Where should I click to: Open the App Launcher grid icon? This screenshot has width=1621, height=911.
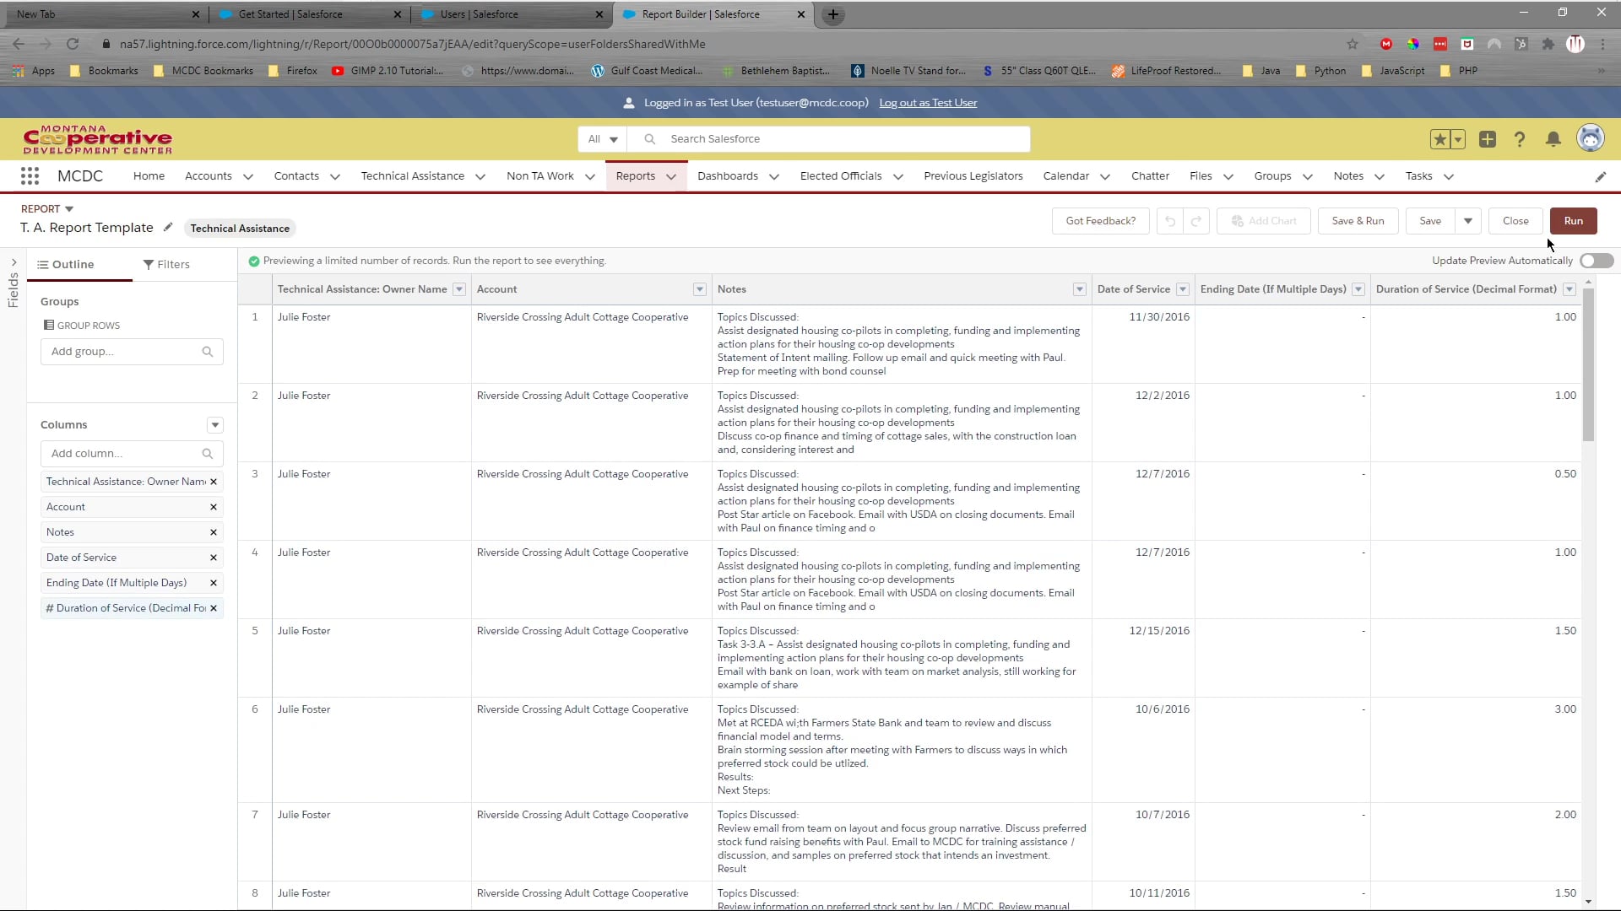pyautogui.click(x=30, y=176)
